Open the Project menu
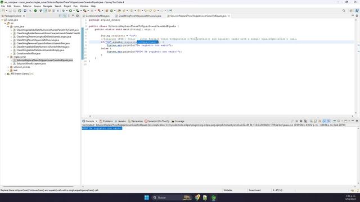Viewport: 360px width, 202px height. tap(67, 6)
